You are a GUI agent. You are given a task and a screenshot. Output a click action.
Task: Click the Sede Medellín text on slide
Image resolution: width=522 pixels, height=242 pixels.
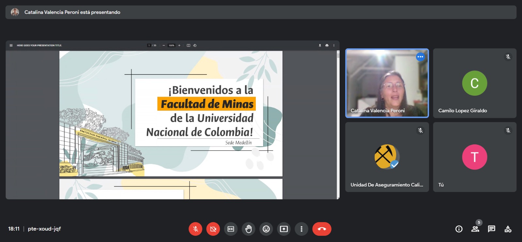[238, 143]
